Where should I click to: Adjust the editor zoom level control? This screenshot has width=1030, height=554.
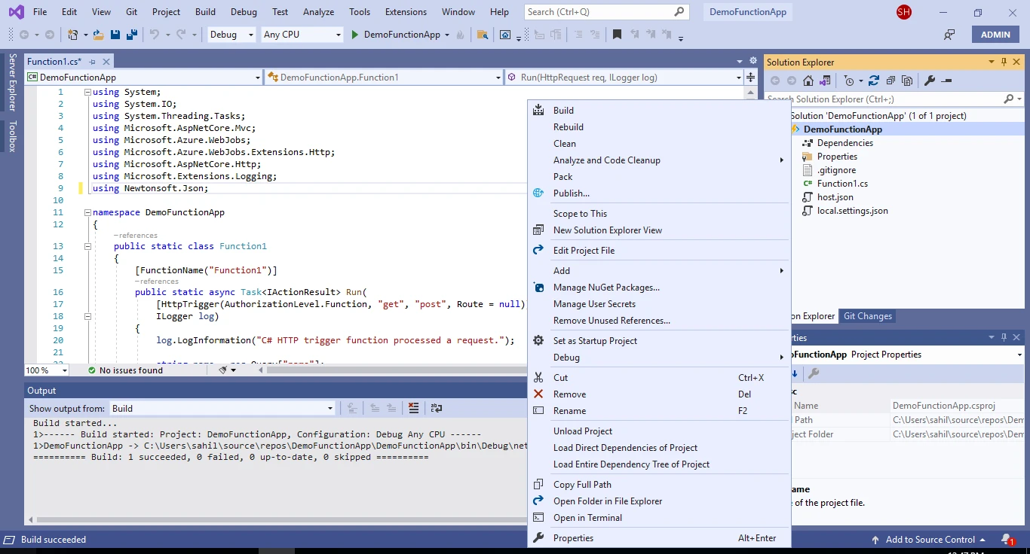[x=45, y=370]
